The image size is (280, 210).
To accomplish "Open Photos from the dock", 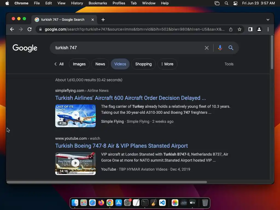I will click(175, 203).
